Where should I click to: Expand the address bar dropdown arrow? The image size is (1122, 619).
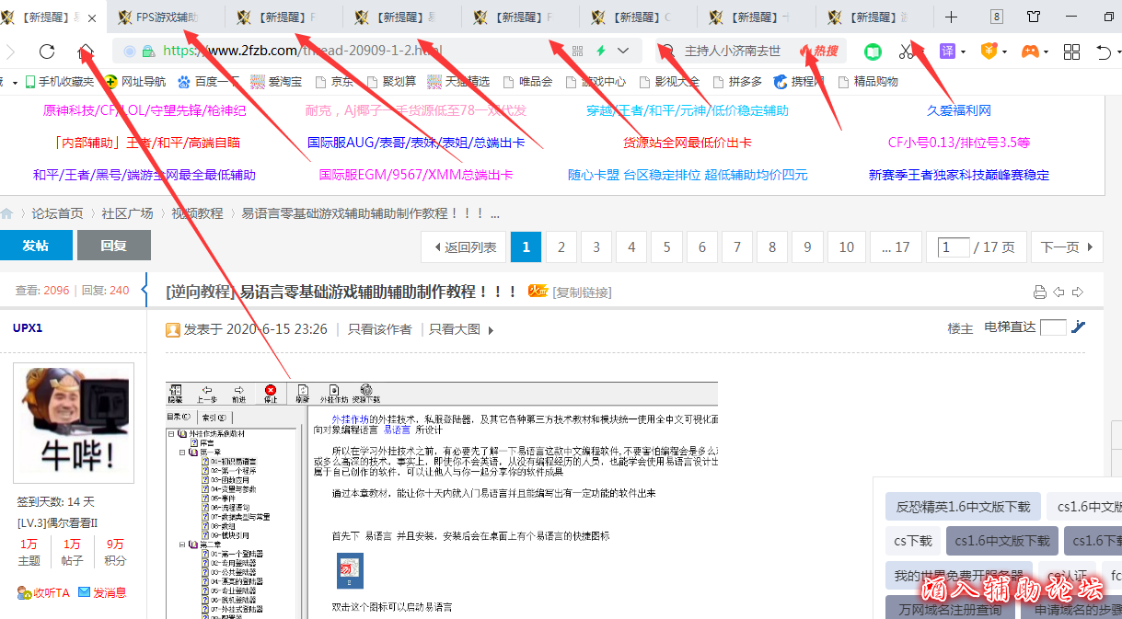(x=624, y=52)
